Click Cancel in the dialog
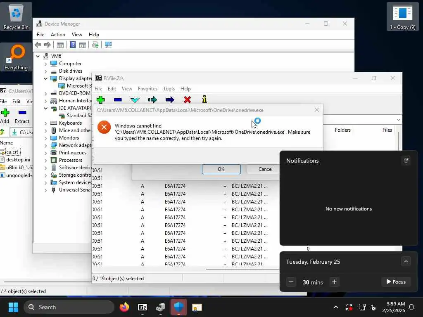This screenshot has height=317, width=423. click(x=266, y=169)
